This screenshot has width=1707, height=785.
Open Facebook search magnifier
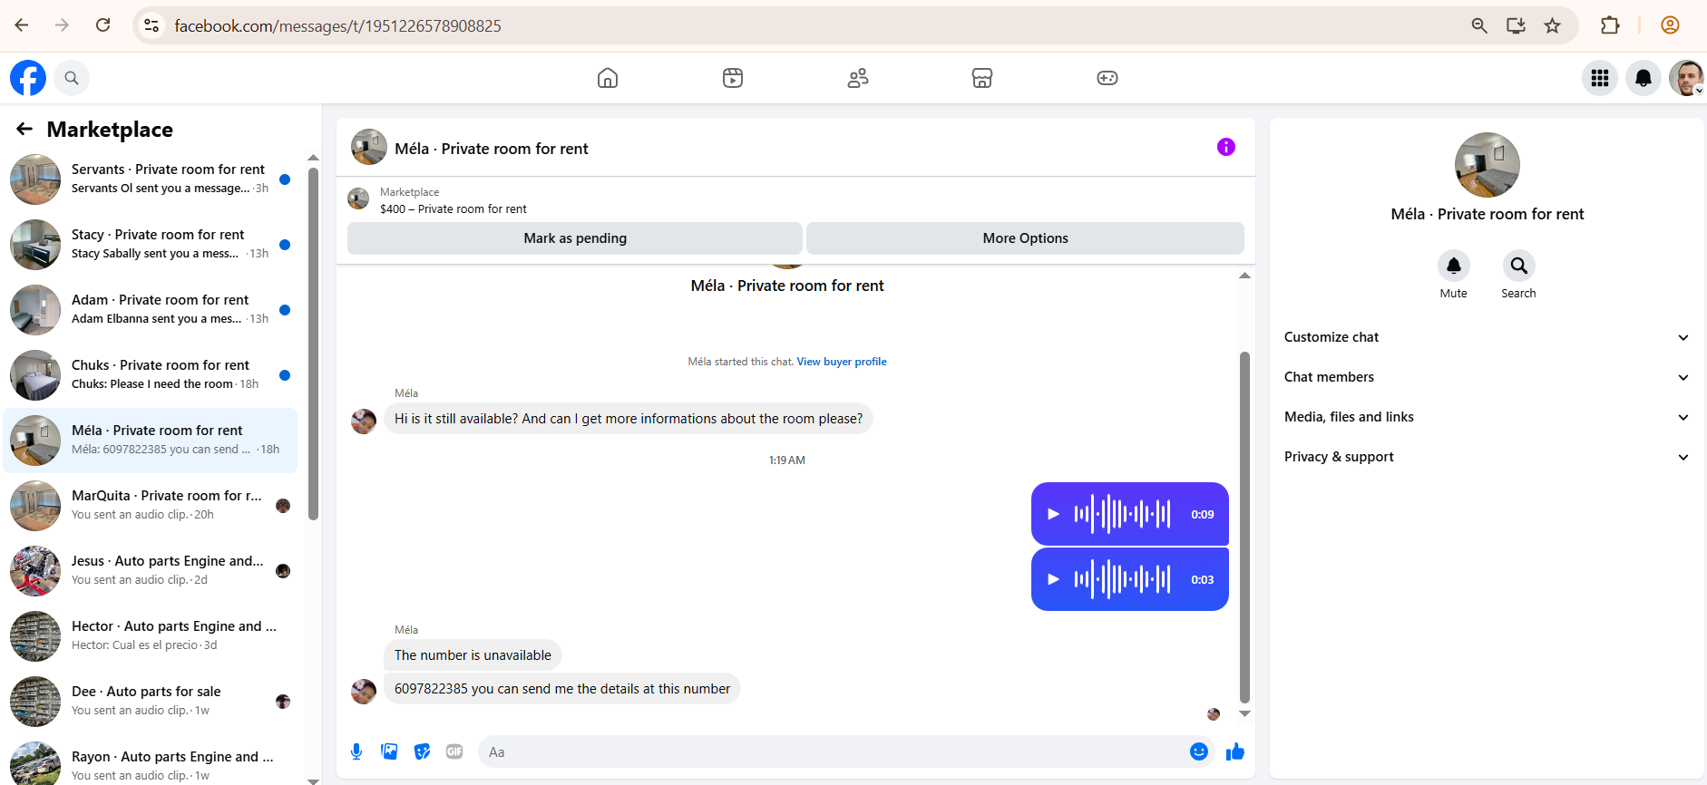pos(72,78)
